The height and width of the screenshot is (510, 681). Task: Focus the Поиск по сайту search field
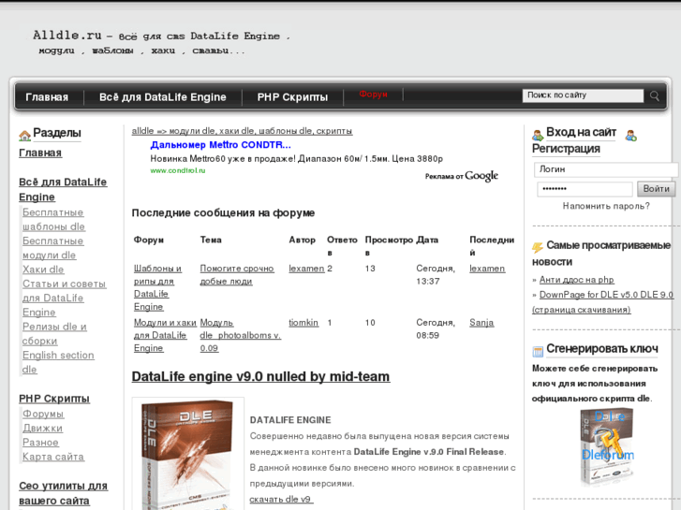583,95
